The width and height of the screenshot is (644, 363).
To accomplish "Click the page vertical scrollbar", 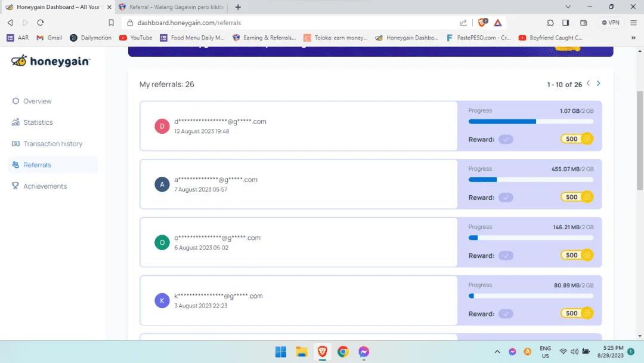I will [640, 140].
